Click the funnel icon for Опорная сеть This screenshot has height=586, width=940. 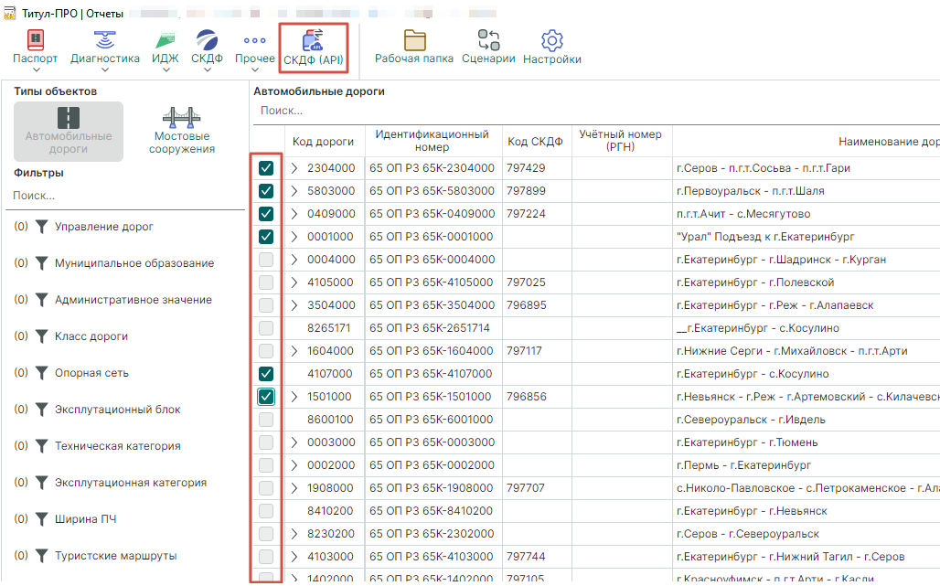[x=41, y=373]
